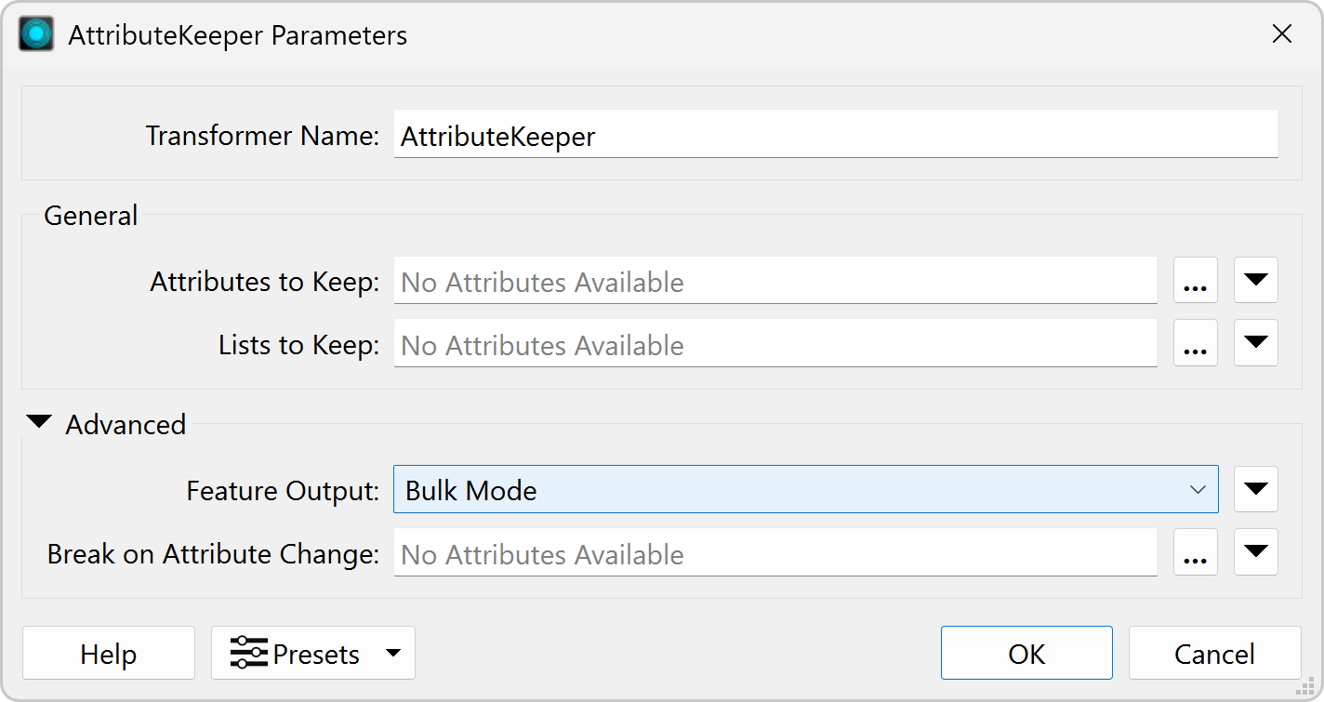1324x702 pixels.
Task: Click the Break on Attribute Change field
Action: pyautogui.click(x=775, y=552)
